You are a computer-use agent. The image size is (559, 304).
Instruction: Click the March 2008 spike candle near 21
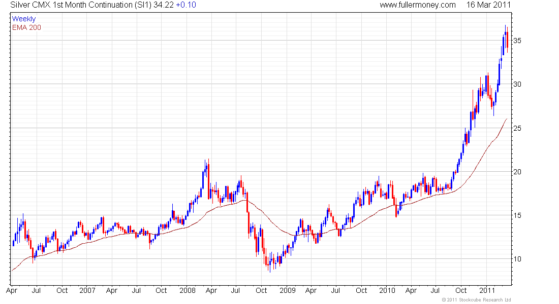click(208, 179)
